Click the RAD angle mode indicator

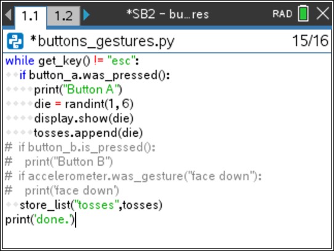coord(282,14)
